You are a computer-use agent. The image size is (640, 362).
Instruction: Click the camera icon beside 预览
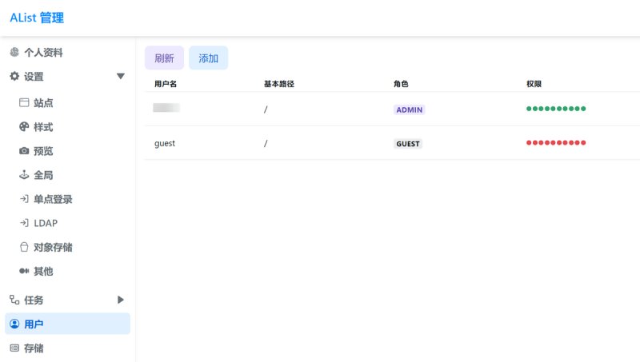pos(24,151)
